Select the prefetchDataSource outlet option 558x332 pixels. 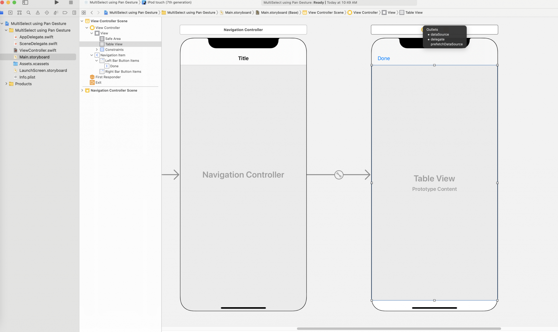[446, 44]
